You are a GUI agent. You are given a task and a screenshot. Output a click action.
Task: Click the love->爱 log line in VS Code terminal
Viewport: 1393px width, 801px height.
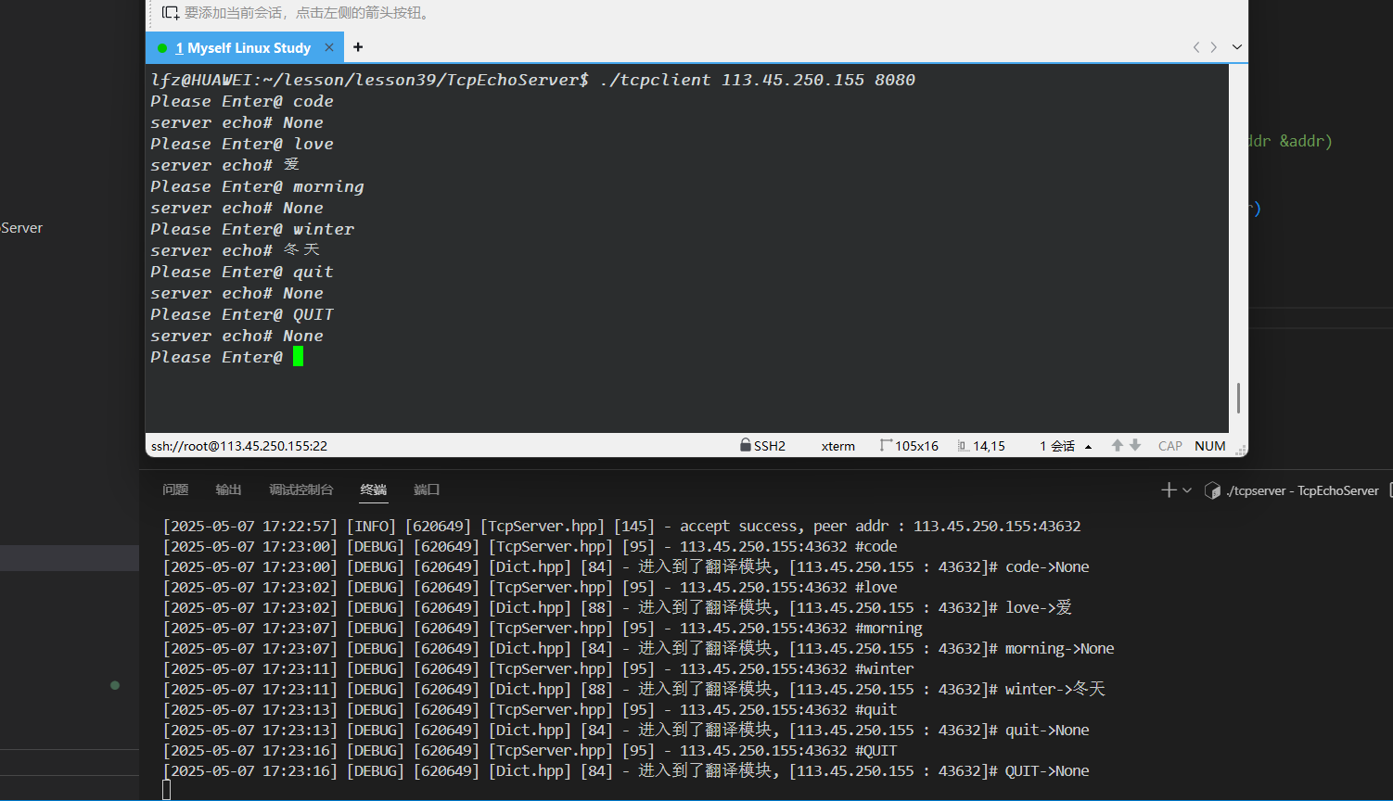(618, 607)
